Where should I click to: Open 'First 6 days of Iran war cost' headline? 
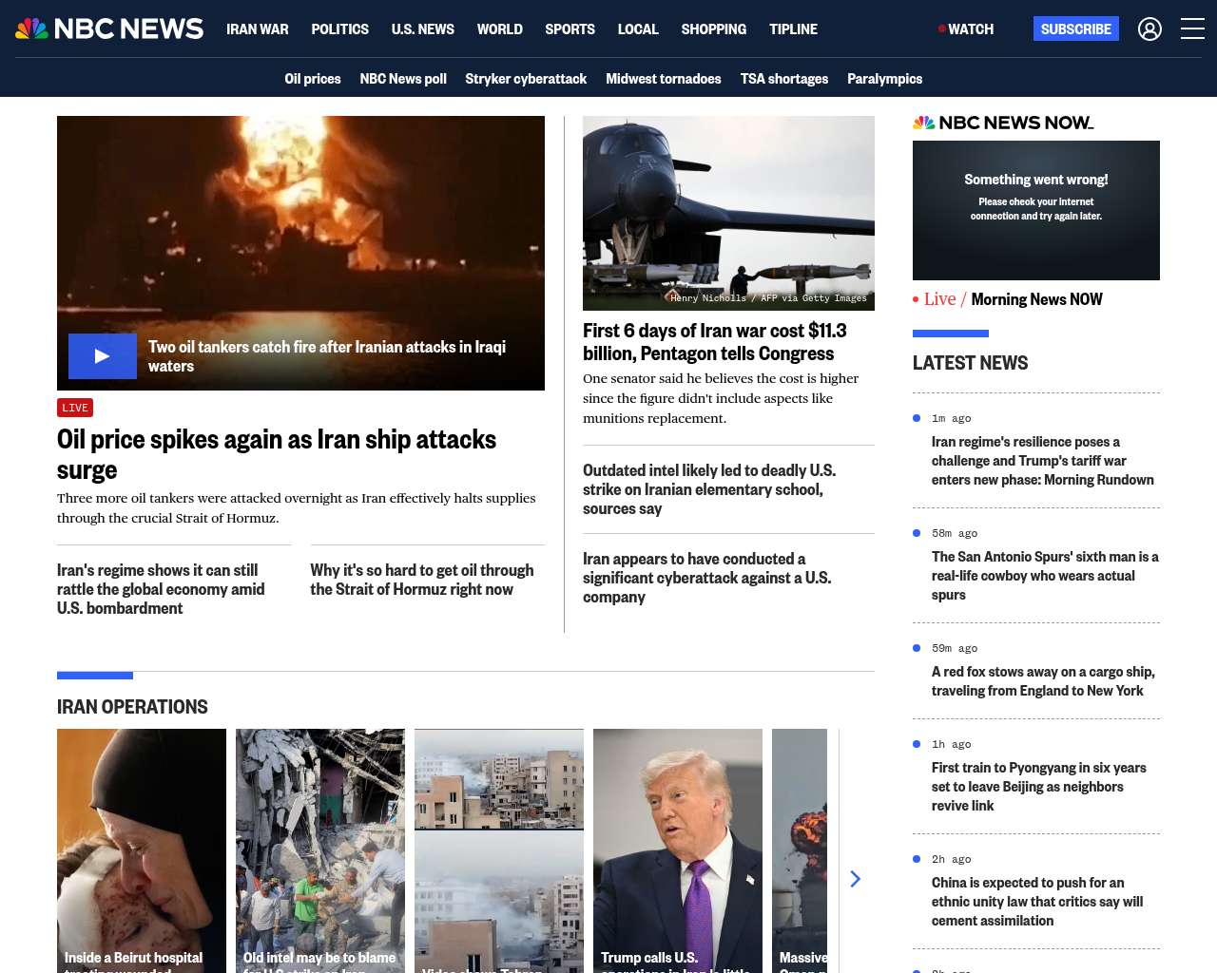715,342
